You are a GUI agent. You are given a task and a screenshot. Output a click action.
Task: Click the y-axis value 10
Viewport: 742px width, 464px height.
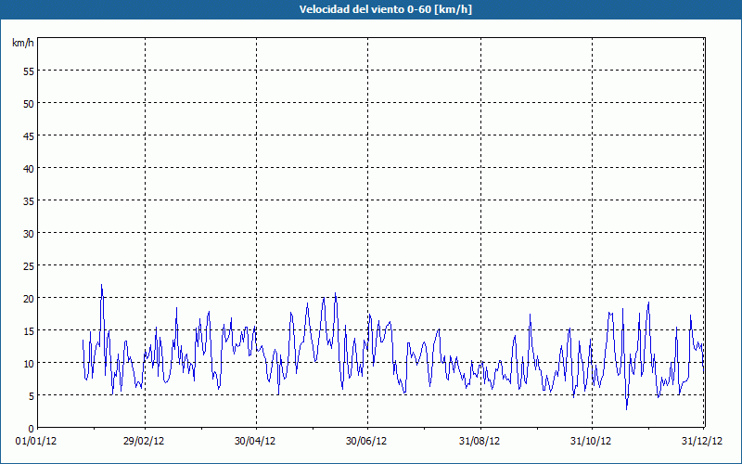click(x=29, y=363)
